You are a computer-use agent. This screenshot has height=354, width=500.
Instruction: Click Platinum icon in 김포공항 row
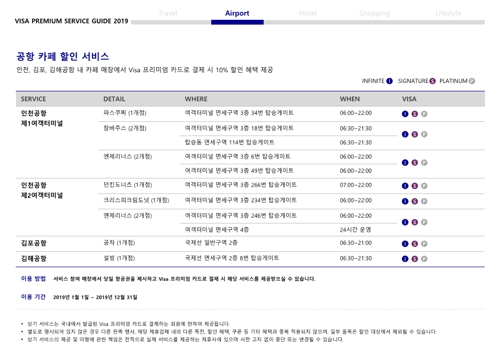coord(424,244)
